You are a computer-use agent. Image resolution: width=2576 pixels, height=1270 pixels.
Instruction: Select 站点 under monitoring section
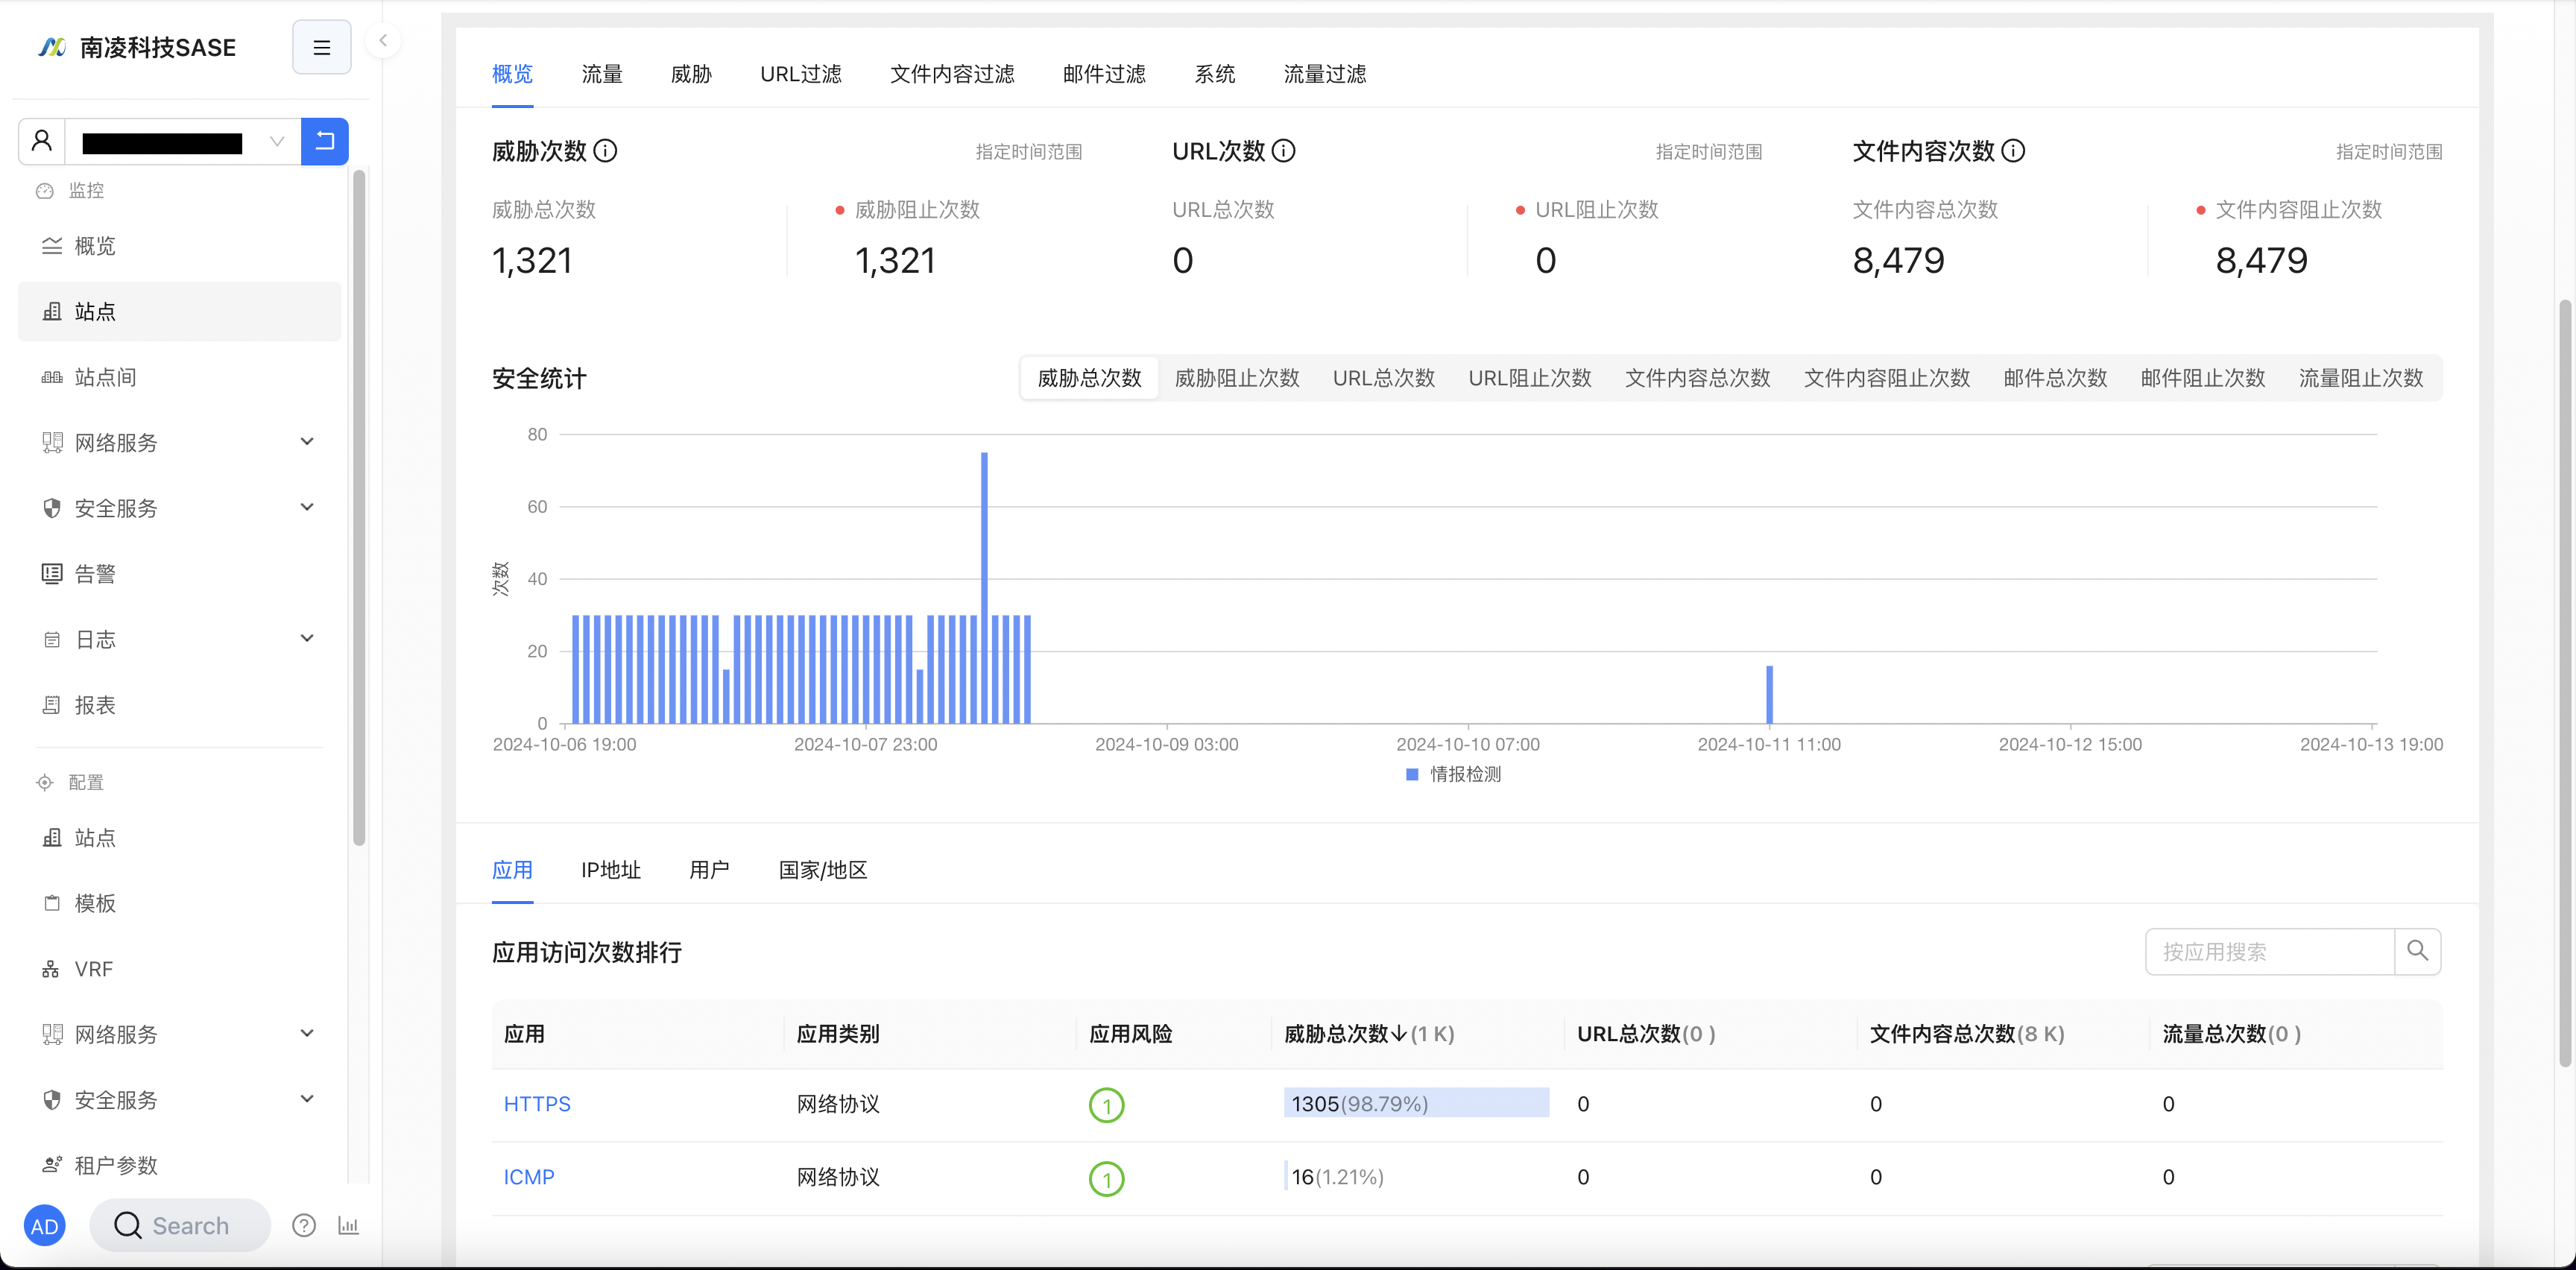coord(180,312)
